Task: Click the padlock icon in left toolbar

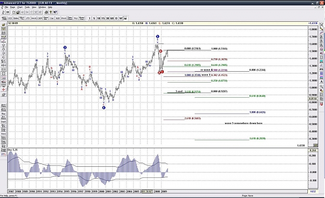Action: [x=4, y=95]
